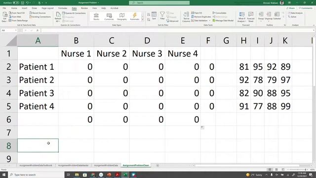Click the Save icon in title bar
316x178 pixels.
click(23, 3)
